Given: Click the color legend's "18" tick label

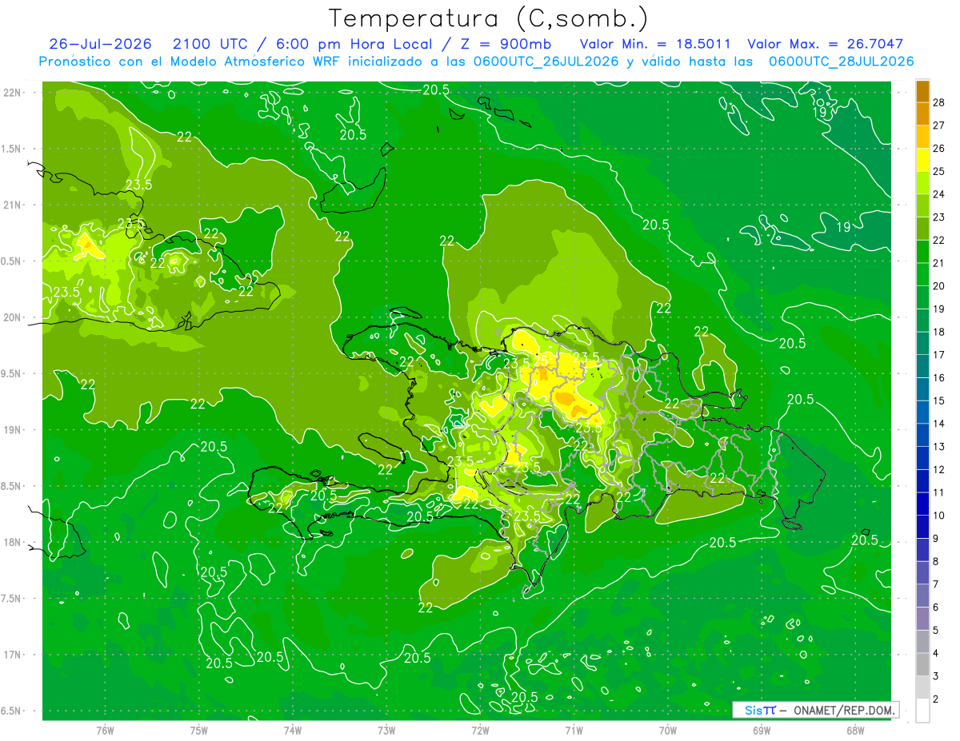Looking at the screenshot, I should tap(939, 332).
